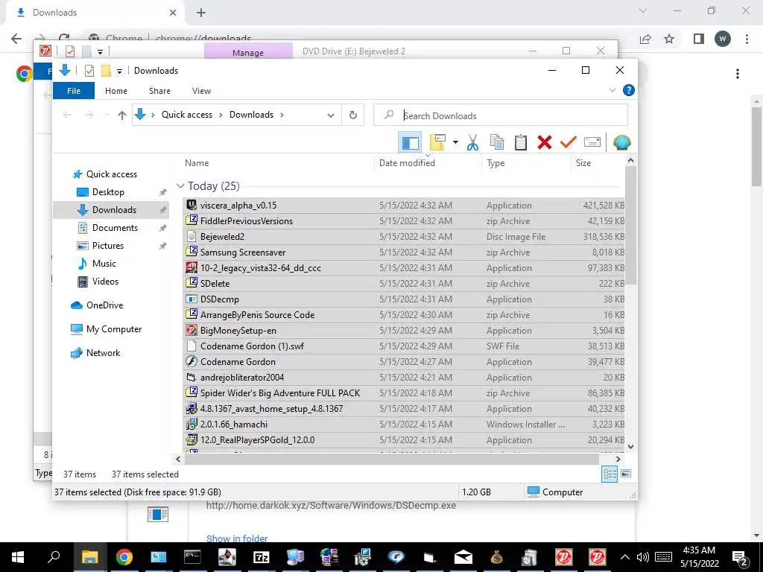Viewport: 763px width, 572px height.
Task: Click the Up one level arrow
Action: tap(121, 115)
